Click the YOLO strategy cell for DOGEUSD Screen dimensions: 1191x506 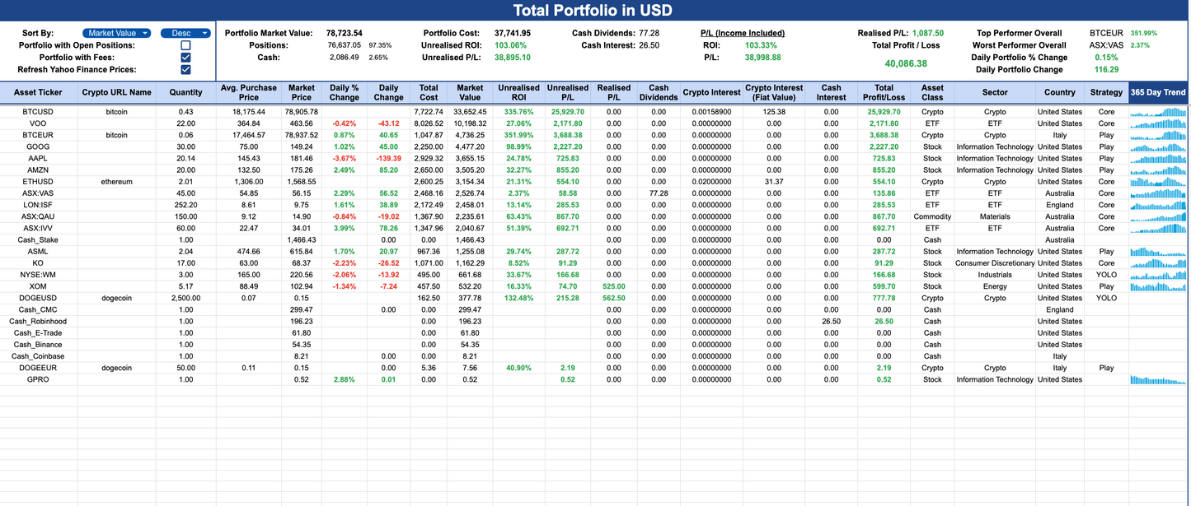(x=1106, y=298)
